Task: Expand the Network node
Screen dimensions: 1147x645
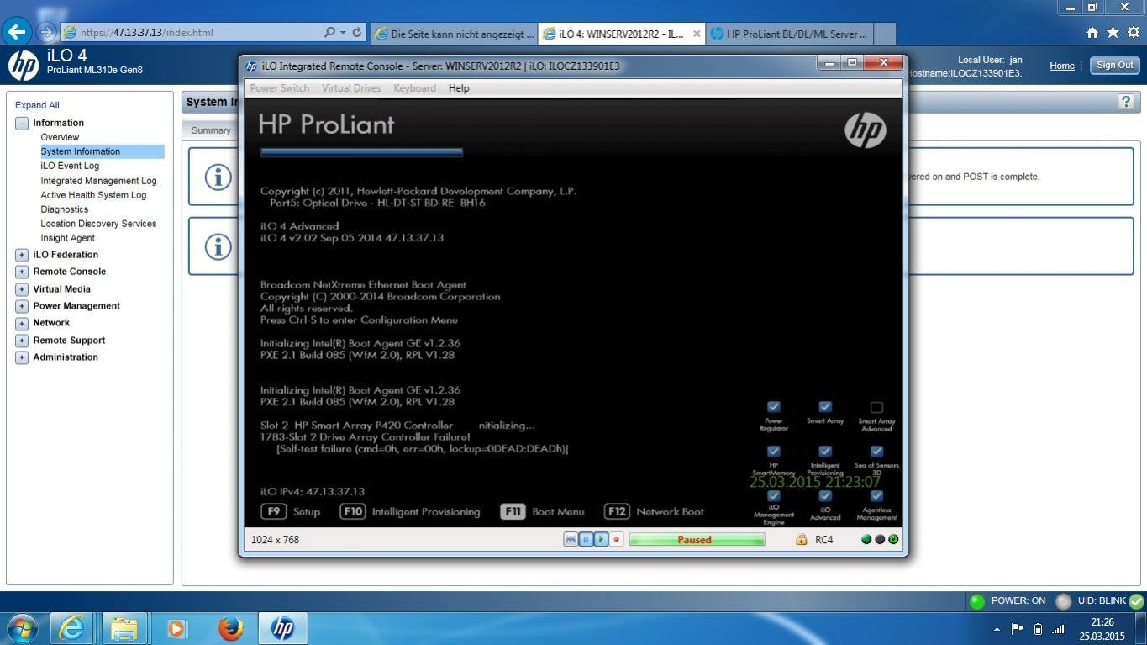Action: (22, 323)
